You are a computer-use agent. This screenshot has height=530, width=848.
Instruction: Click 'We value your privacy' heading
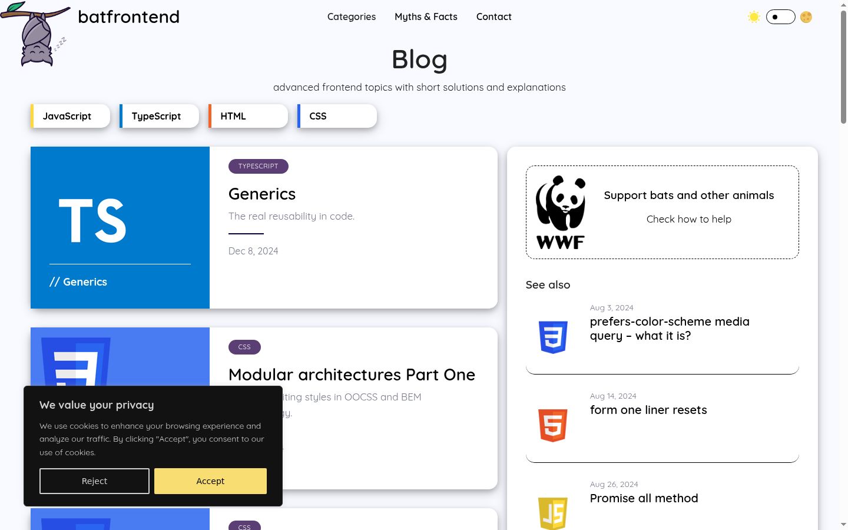97,405
